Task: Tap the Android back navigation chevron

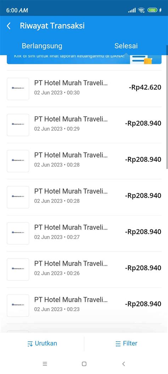Action: [123, 364]
